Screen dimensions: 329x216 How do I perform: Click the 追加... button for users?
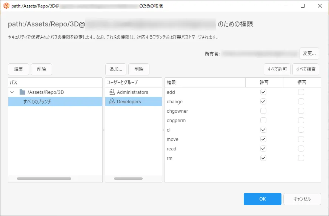pos(115,69)
